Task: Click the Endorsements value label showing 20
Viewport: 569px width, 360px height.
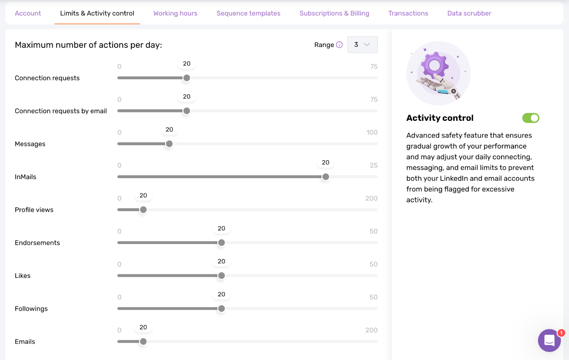Action: (221, 228)
